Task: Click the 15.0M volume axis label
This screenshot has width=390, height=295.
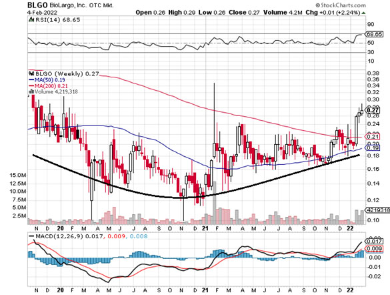Action: click(17, 176)
